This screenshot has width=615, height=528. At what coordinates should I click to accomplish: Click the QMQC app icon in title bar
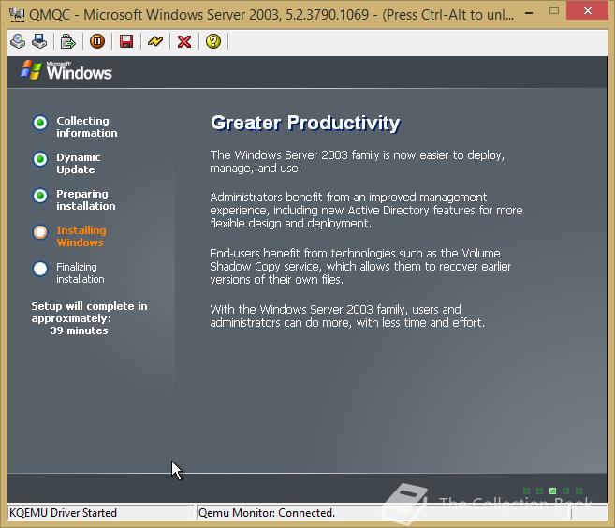(x=17, y=15)
